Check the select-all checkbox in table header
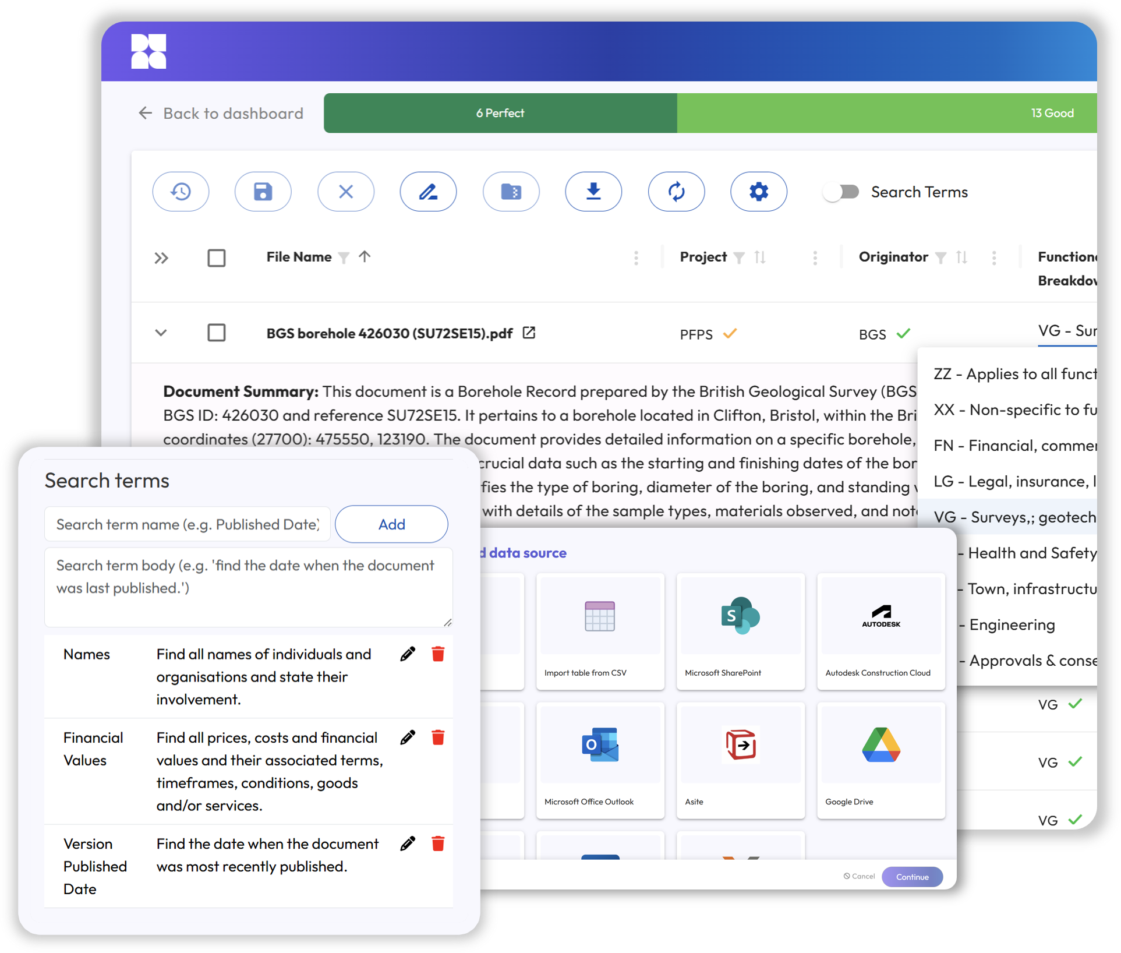This screenshot has width=1121, height=953. click(217, 257)
